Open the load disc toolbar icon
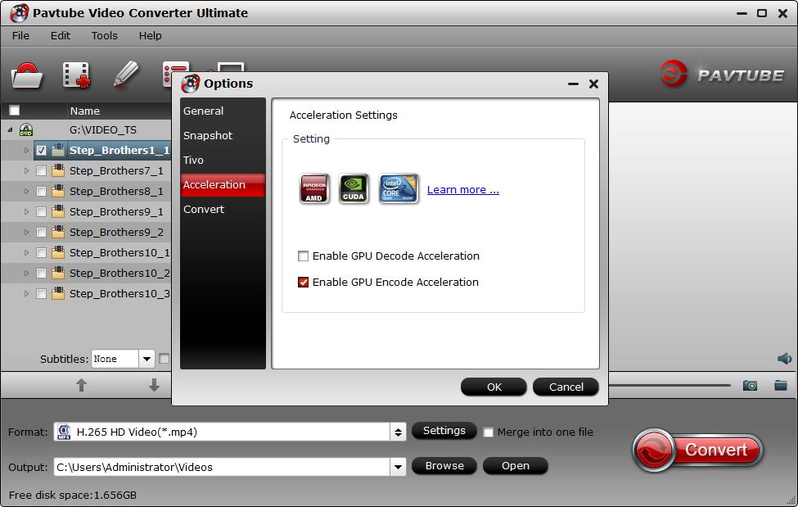The height and width of the screenshot is (507, 798). pos(27,75)
